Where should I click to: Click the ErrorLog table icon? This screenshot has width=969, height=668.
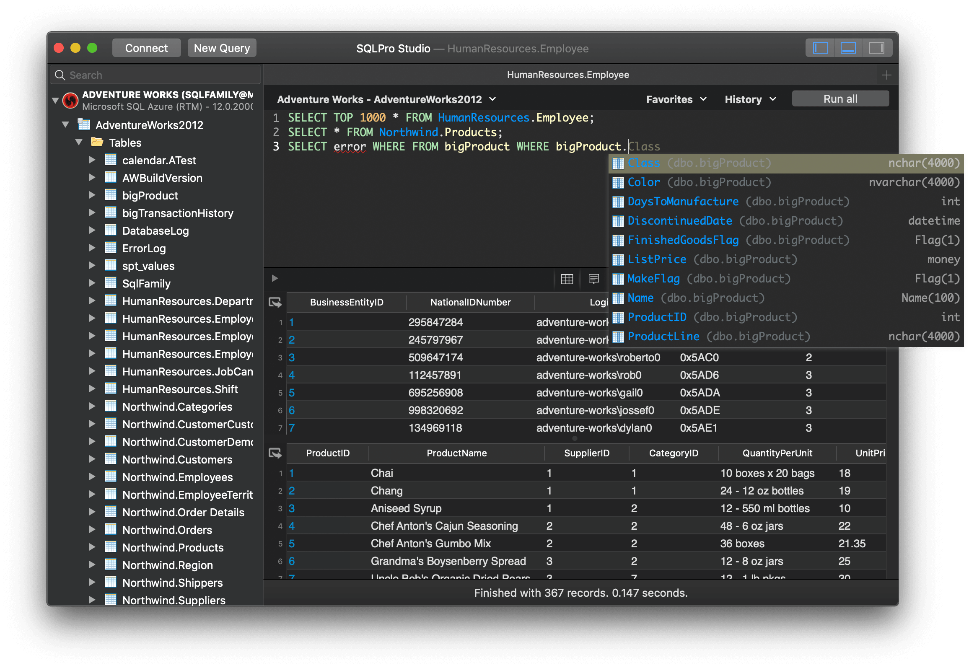[111, 248]
